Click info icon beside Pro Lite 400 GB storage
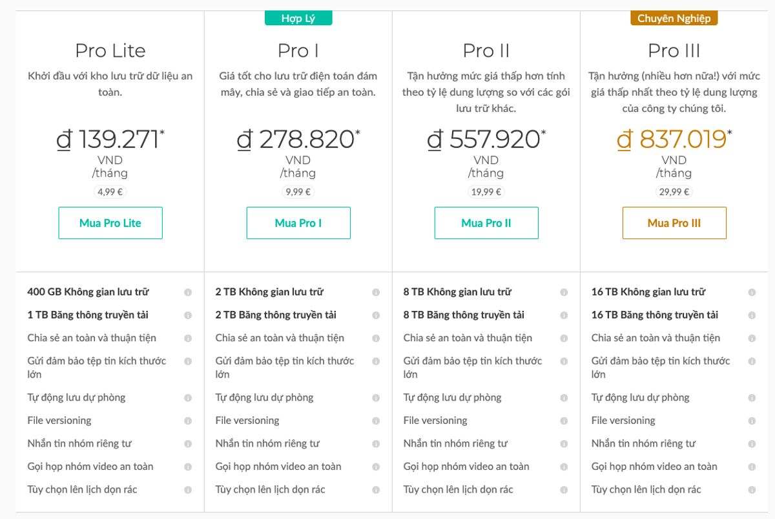 188,292
